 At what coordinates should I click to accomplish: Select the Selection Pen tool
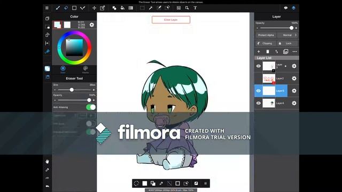coord(159,8)
